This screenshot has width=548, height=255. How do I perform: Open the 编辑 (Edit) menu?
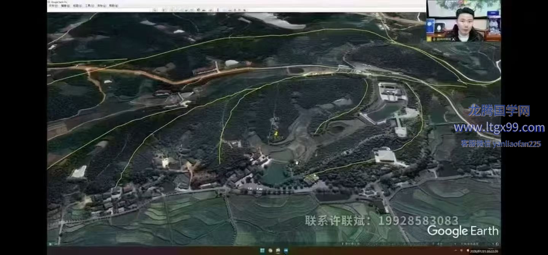pyautogui.click(x=65, y=6)
